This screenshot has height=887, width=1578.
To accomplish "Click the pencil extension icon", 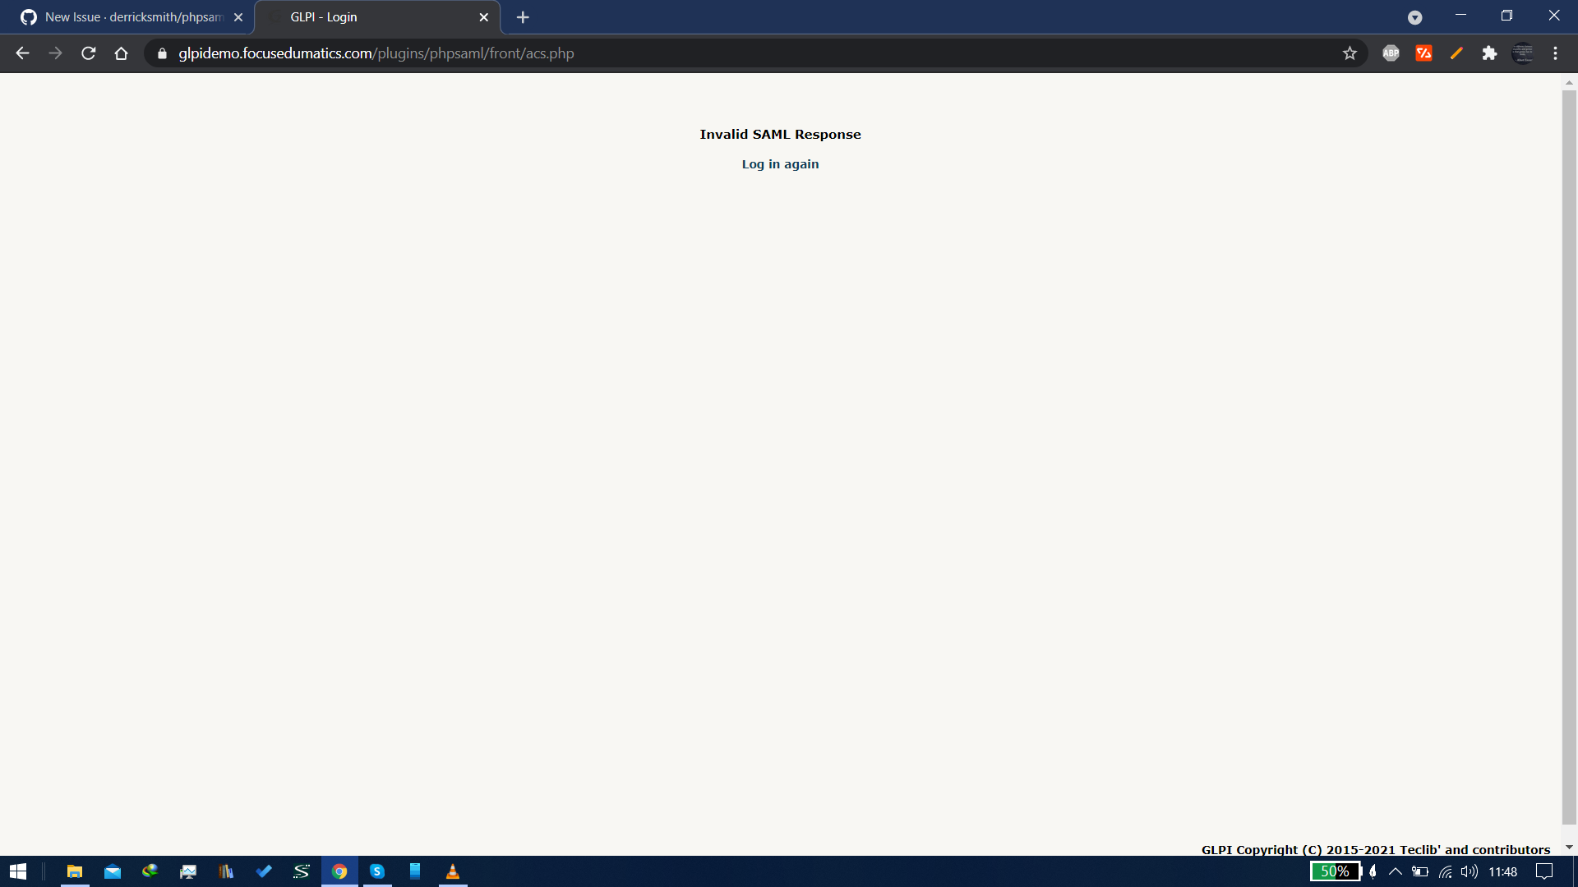I will pos(1456,53).
